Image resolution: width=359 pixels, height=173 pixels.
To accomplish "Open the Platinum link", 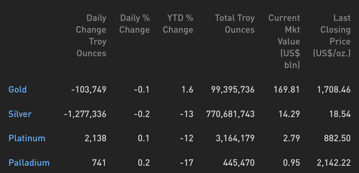I will 27,138.
